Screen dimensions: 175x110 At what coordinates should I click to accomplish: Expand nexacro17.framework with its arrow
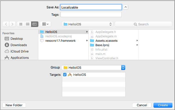[87, 41]
